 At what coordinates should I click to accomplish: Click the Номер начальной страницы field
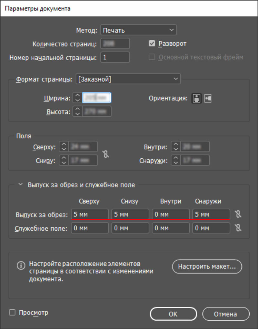pos(115,57)
